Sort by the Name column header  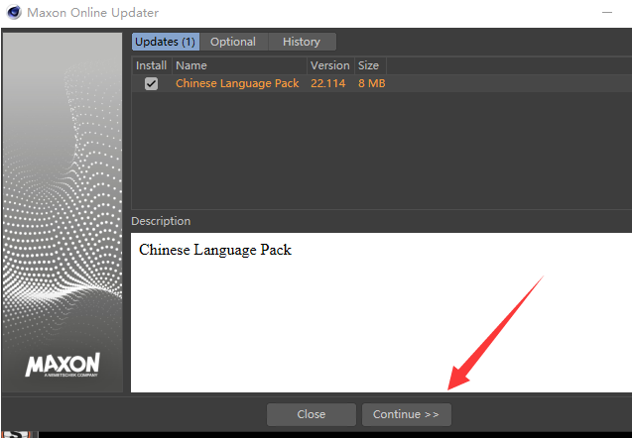(239, 65)
